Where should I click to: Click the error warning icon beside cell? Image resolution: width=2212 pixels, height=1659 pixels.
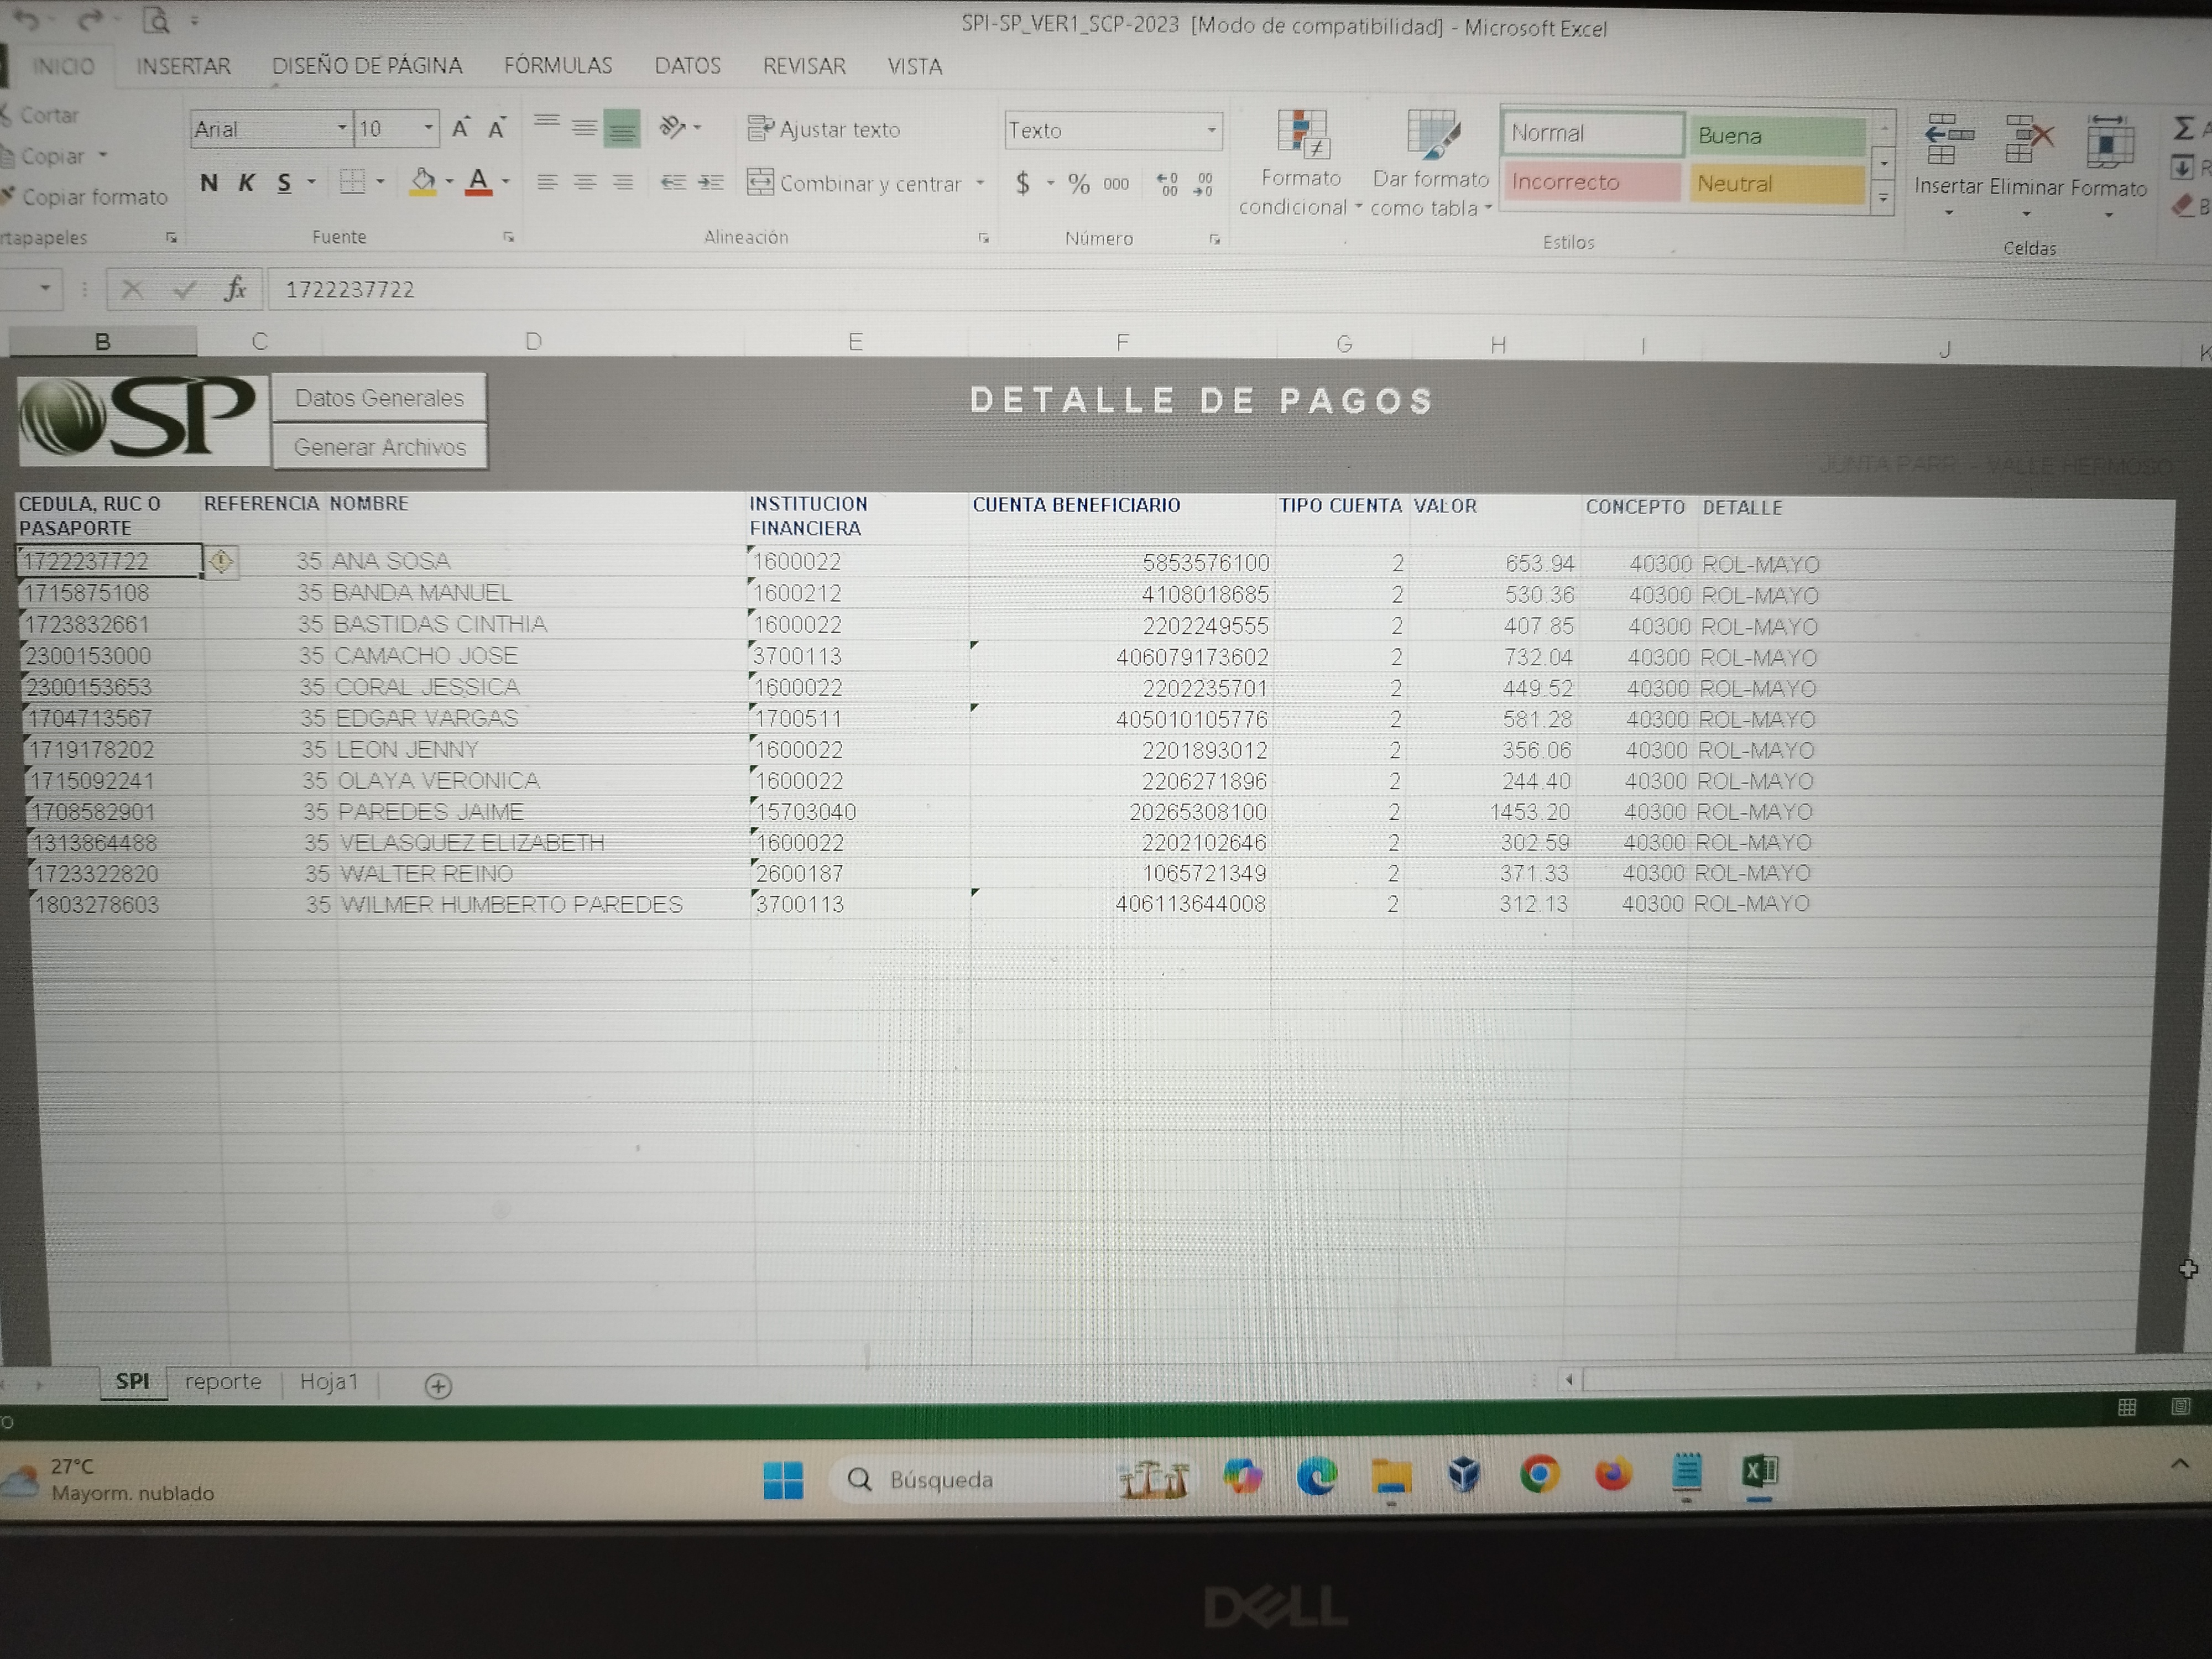[x=221, y=561]
